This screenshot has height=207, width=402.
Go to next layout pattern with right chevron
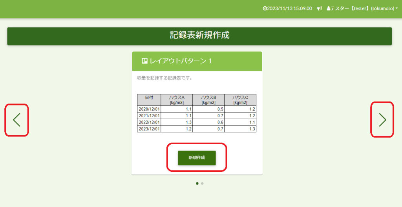[382, 120]
